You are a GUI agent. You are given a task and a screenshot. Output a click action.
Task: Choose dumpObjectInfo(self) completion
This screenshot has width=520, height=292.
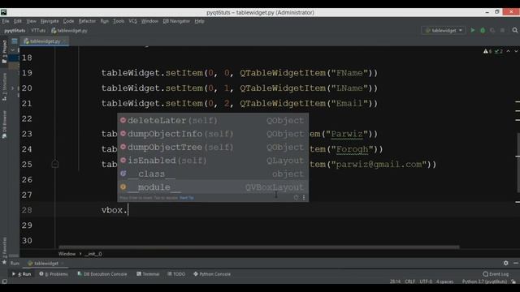pyautogui.click(x=213, y=134)
